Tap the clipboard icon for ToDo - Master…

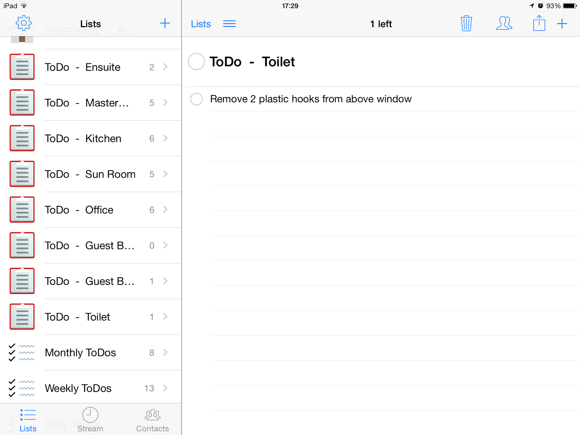[22, 103]
